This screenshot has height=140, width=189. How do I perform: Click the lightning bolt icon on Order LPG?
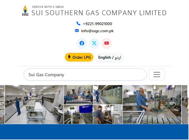point(69,57)
